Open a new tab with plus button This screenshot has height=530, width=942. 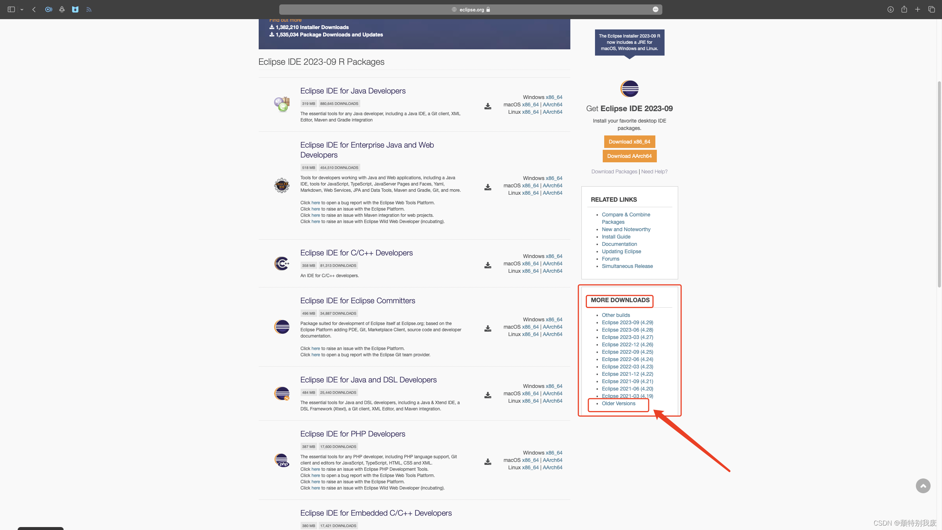point(918,10)
